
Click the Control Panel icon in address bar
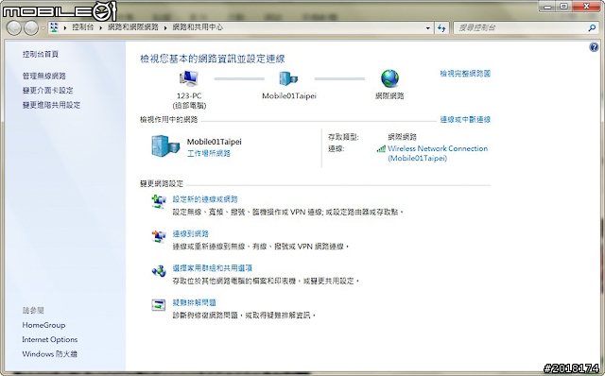coord(54,27)
